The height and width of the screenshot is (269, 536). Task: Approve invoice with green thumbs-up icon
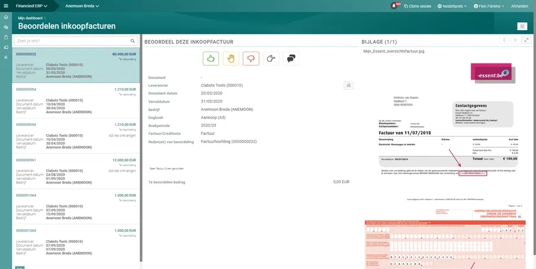pyautogui.click(x=210, y=58)
